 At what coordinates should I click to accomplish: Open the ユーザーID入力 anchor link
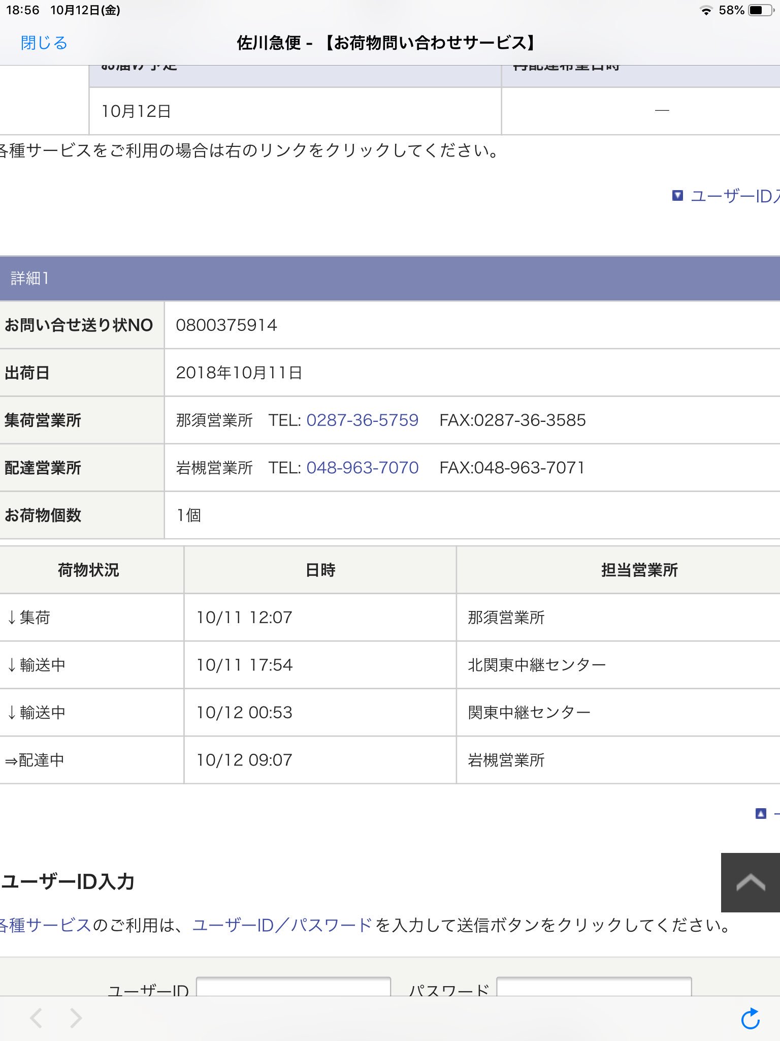[735, 196]
